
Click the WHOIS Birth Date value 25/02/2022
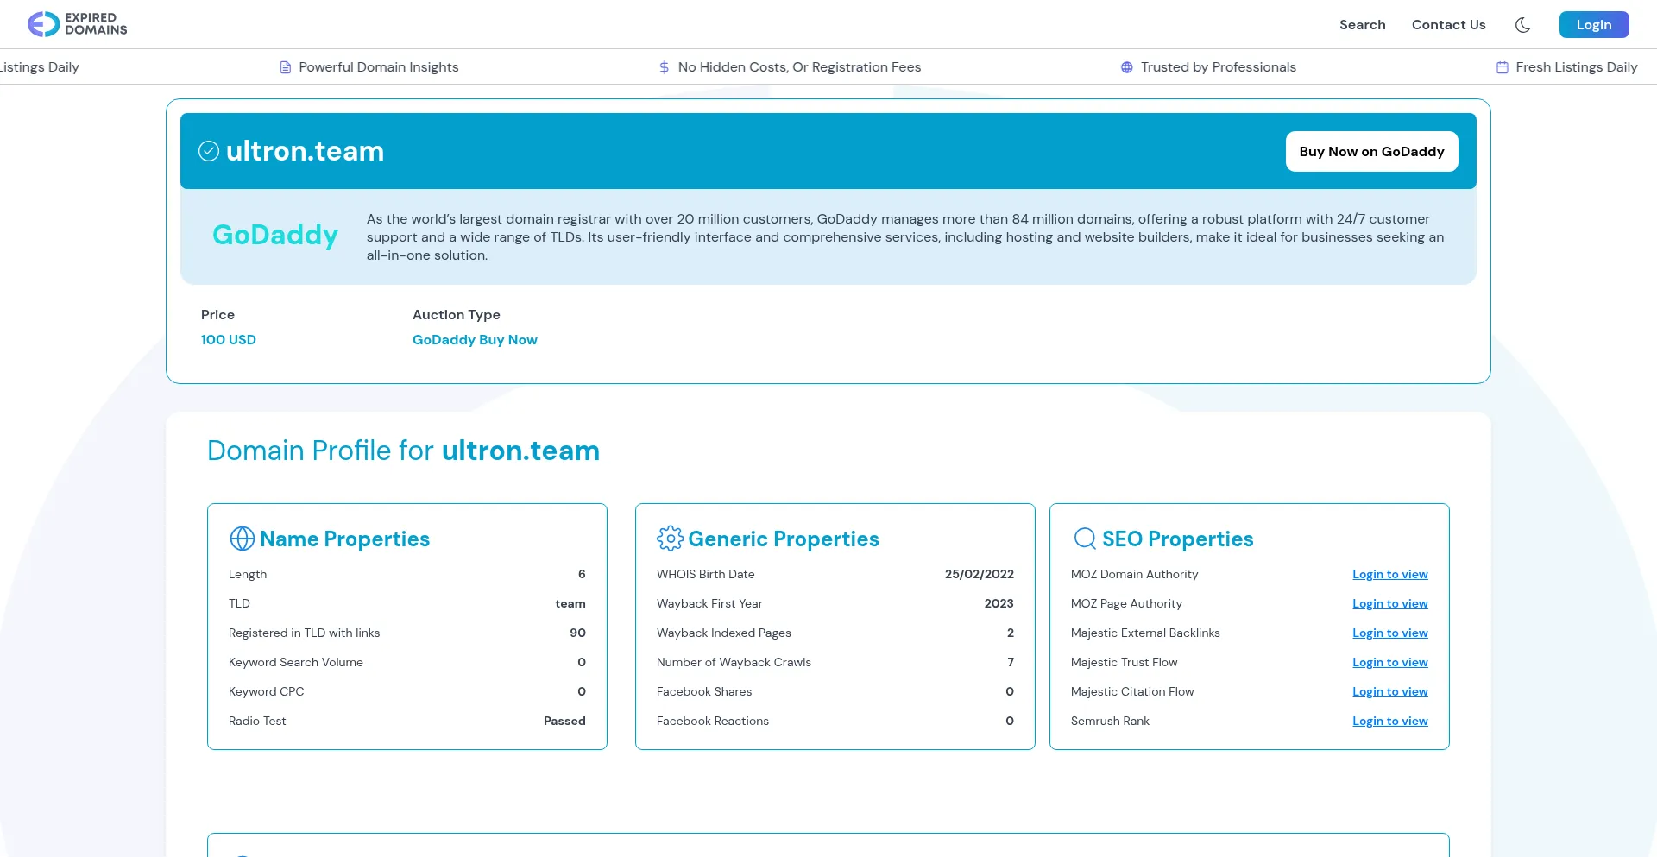click(x=979, y=574)
